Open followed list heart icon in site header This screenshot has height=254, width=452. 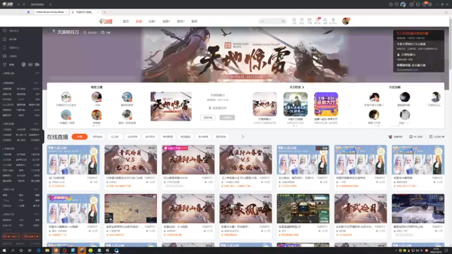coord(302,21)
